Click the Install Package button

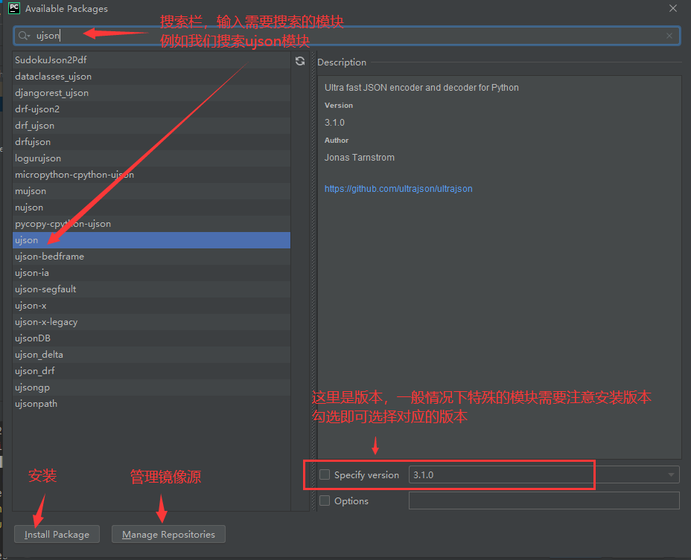(x=57, y=534)
